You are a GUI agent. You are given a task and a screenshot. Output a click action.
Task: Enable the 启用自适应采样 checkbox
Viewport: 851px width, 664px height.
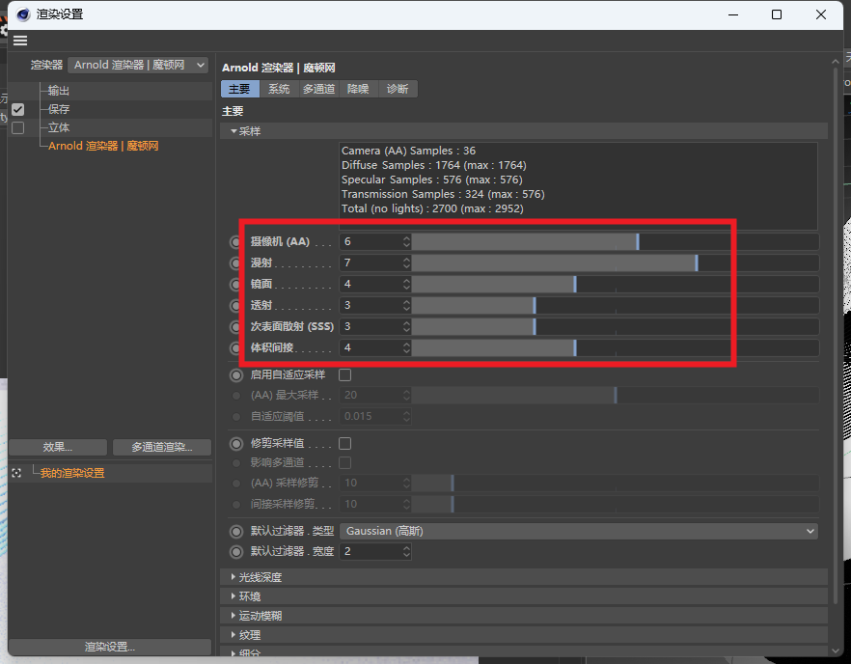(344, 374)
